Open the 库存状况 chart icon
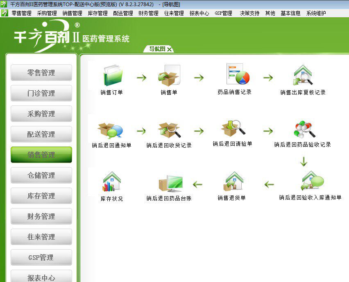Image resolution: width=349 pixels, height=282 pixels. (111, 181)
